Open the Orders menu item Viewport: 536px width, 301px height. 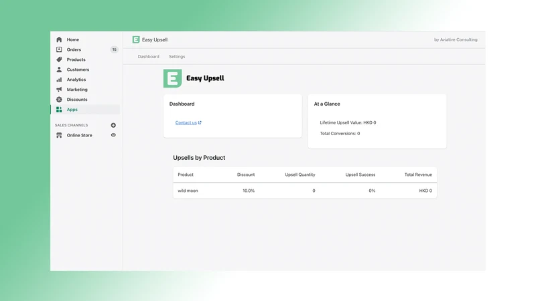click(x=74, y=49)
